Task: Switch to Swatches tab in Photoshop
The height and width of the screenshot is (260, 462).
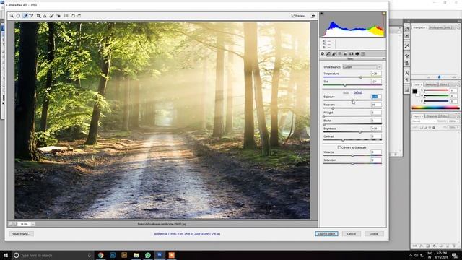Action: click(431, 84)
